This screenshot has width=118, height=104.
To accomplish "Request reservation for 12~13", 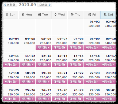I will click(43, 64).
